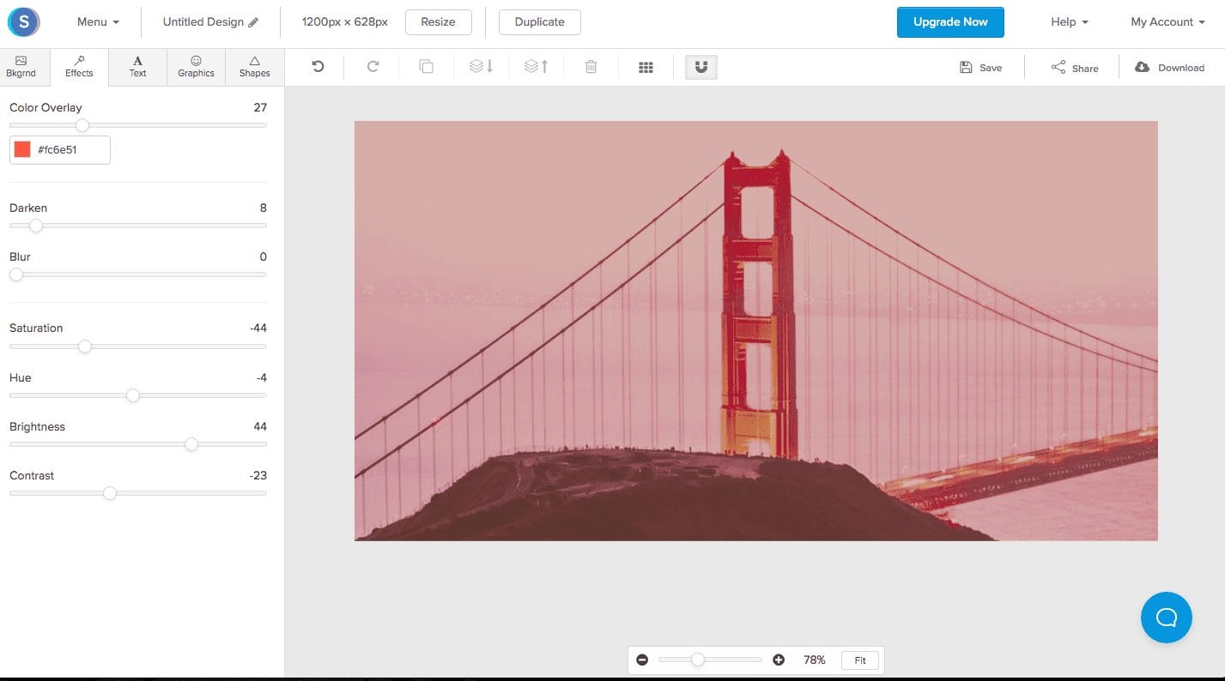
Task: Switch to the Text tab
Action: click(x=137, y=67)
